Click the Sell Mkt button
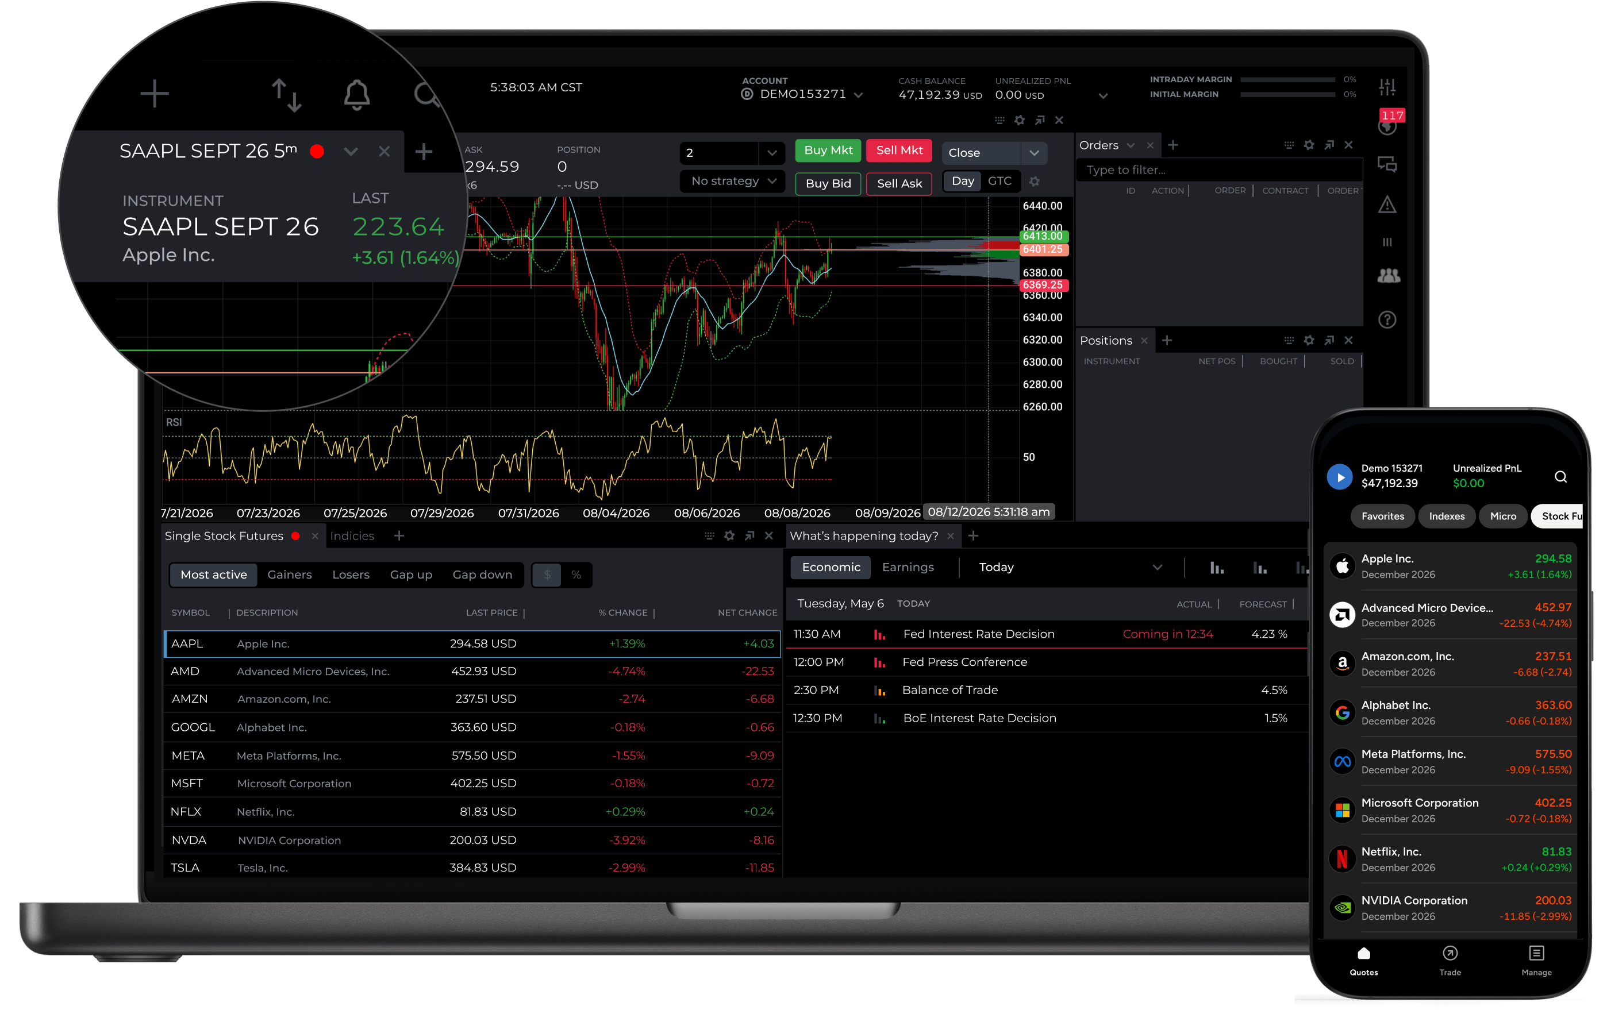Image resolution: width=1607 pixels, height=1010 pixels. coord(899,151)
